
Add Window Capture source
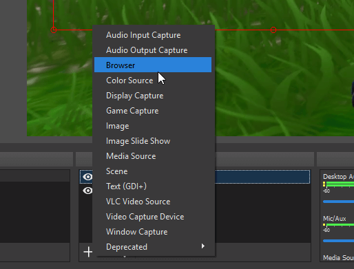(153, 232)
